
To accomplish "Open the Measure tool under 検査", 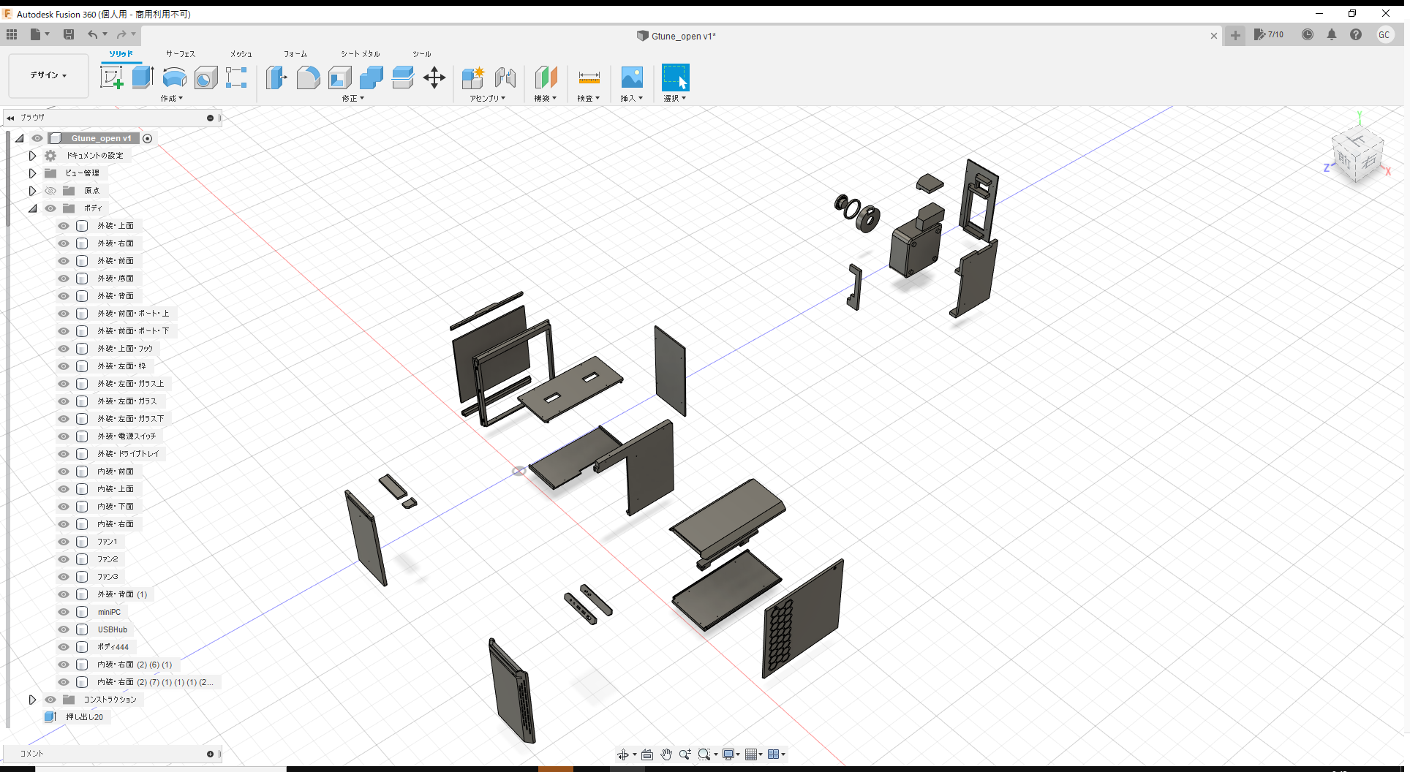I will tap(589, 78).
